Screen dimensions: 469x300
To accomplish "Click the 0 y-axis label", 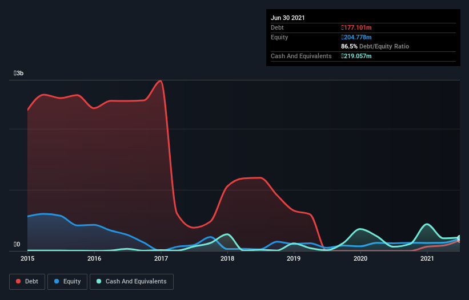I will click(x=17, y=244).
